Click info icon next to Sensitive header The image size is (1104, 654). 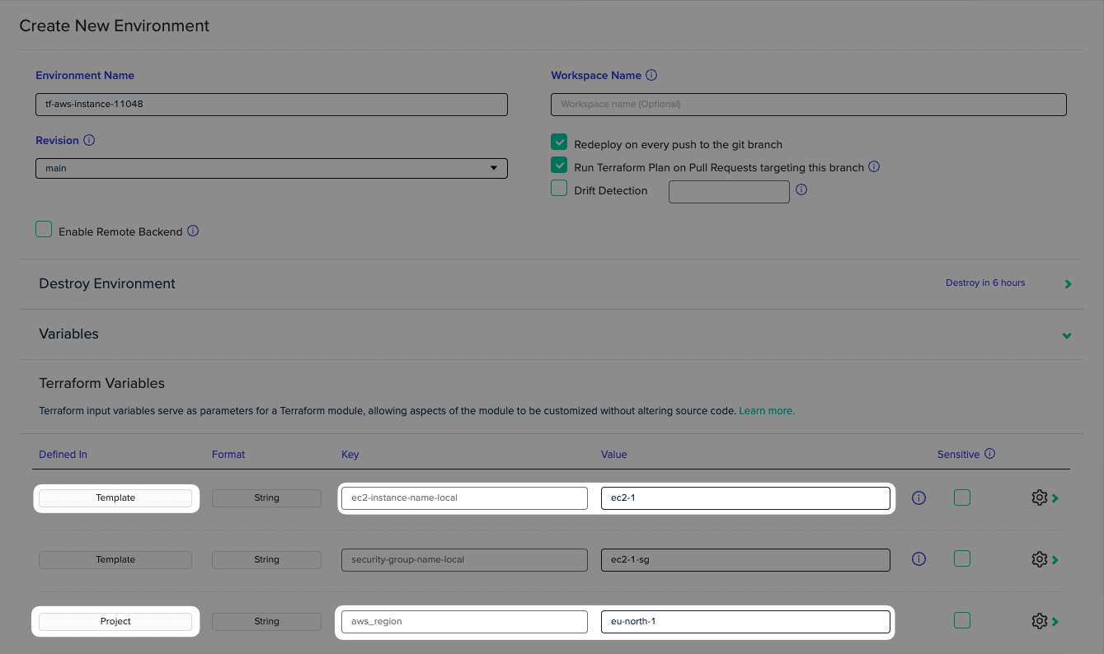989,454
